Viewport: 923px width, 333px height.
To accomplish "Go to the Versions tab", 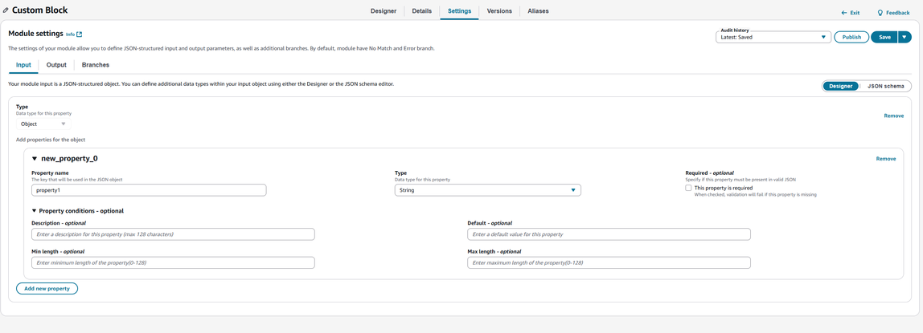I will (x=499, y=11).
